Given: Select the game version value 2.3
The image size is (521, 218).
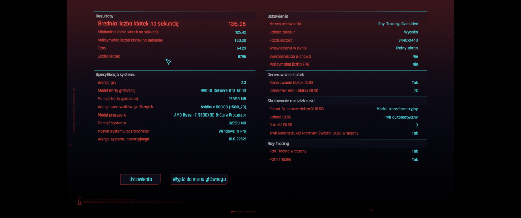Looking at the screenshot, I should [x=243, y=83].
